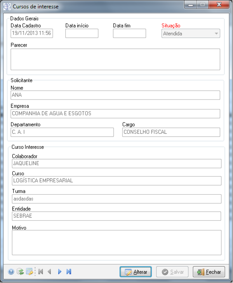The height and width of the screenshot is (283, 233).
Task: Go to the next record
Action: (x=59, y=272)
